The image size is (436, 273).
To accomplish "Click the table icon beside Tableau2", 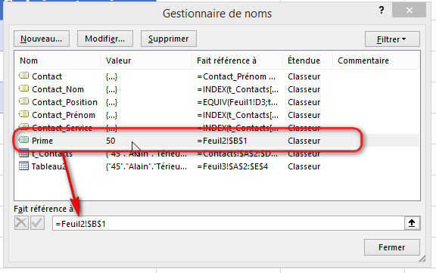I will [23, 166].
